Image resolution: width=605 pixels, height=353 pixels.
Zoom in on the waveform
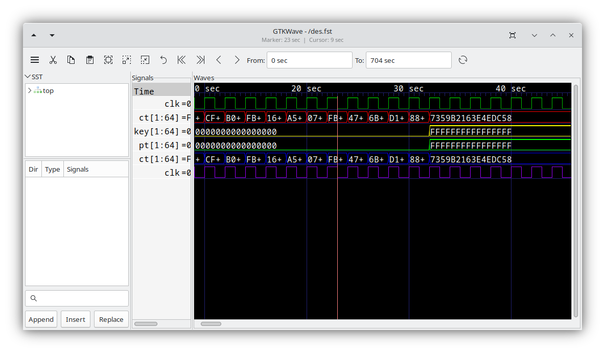(x=126, y=60)
